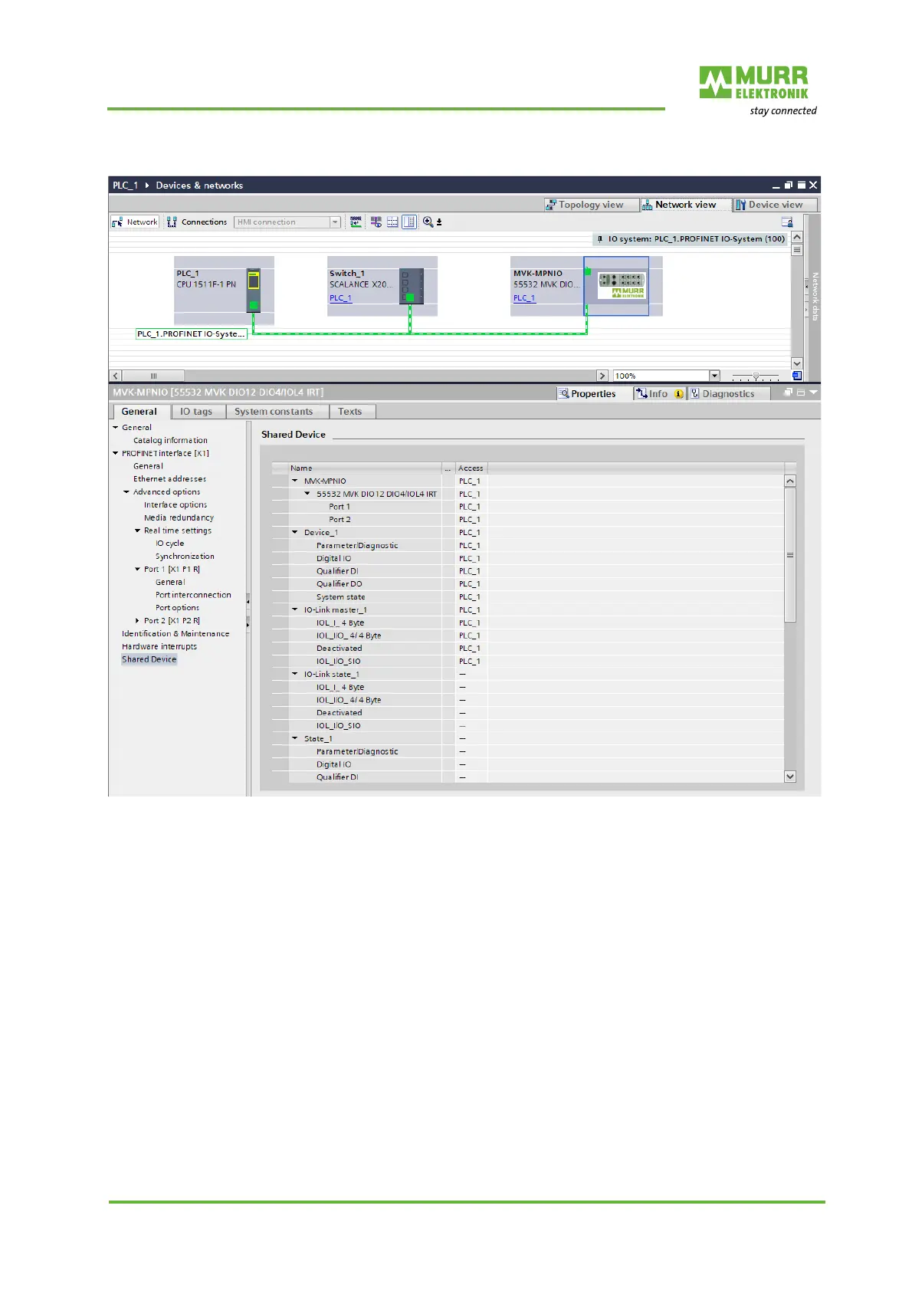
Task: Collapse the MVK-MPNIO row in the Shared Device table
Action: click(x=295, y=481)
